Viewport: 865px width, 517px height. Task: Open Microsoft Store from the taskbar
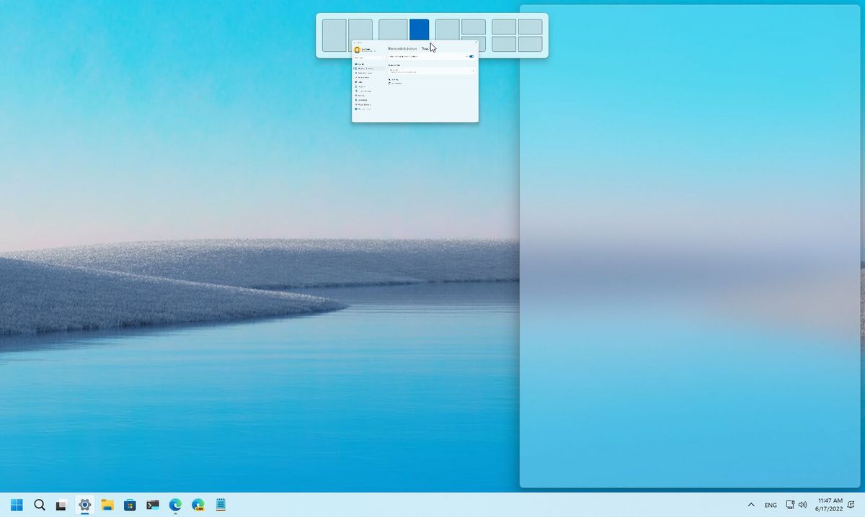[x=131, y=505]
